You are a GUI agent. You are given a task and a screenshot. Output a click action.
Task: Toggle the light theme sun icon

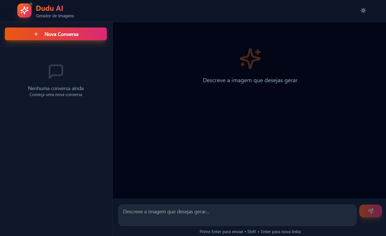[x=363, y=11]
